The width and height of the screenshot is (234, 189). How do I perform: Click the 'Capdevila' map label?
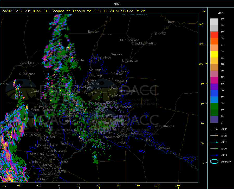77,60
